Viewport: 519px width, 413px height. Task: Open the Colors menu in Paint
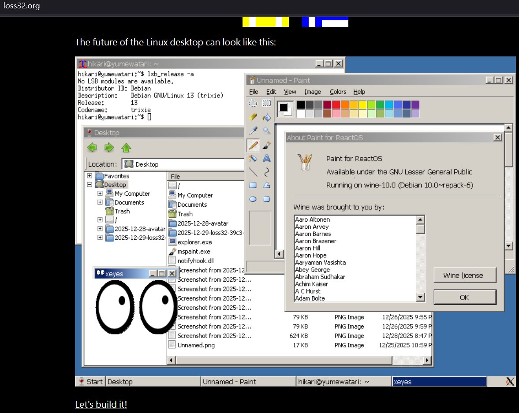coord(338,92)
